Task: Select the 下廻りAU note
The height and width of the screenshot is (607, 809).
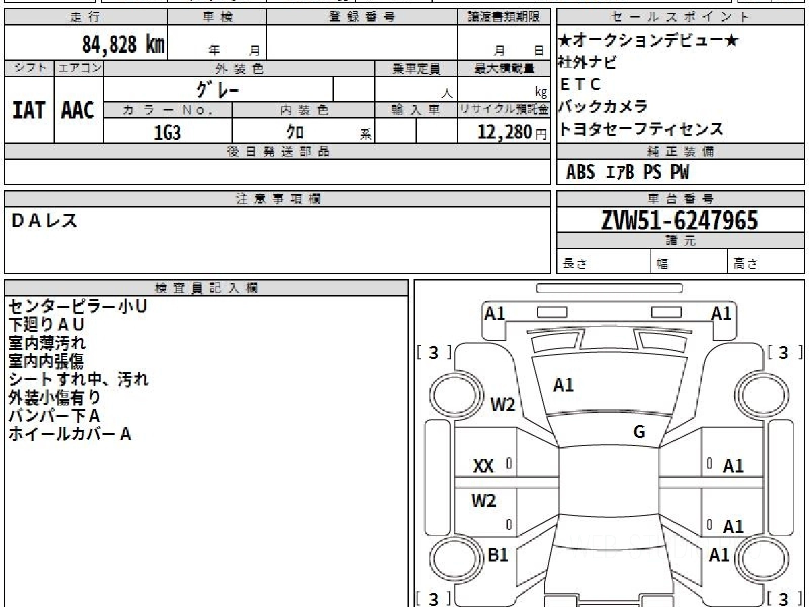Action: coord(47,325)
